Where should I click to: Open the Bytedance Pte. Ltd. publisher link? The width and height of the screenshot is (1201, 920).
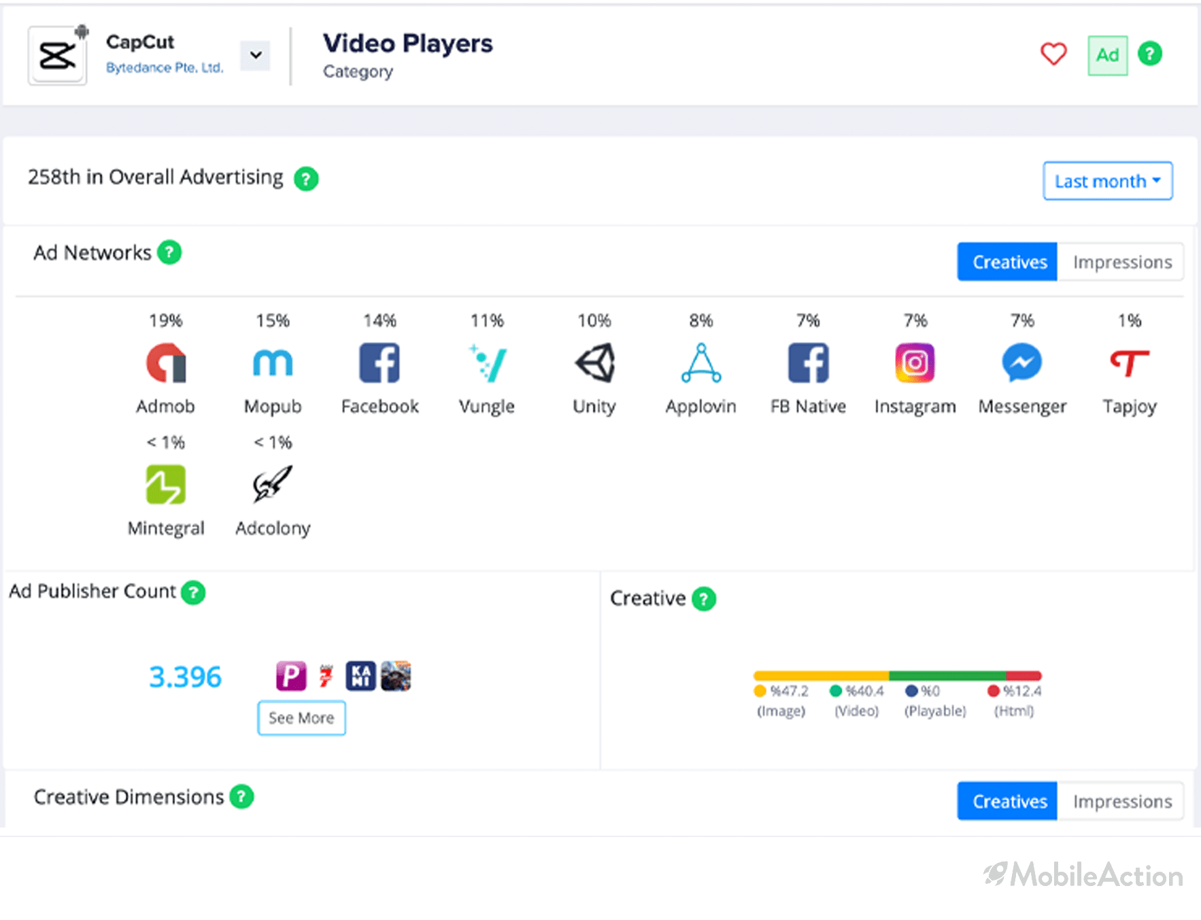(x=165, y=67)
